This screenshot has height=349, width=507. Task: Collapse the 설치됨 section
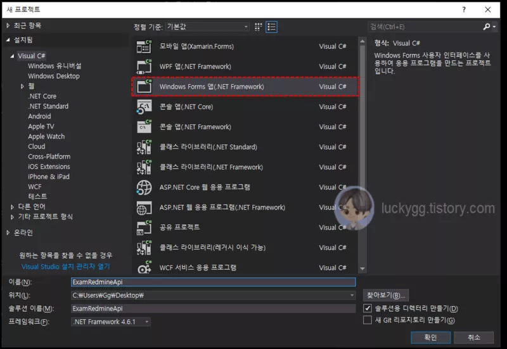[x=8, y=40]
